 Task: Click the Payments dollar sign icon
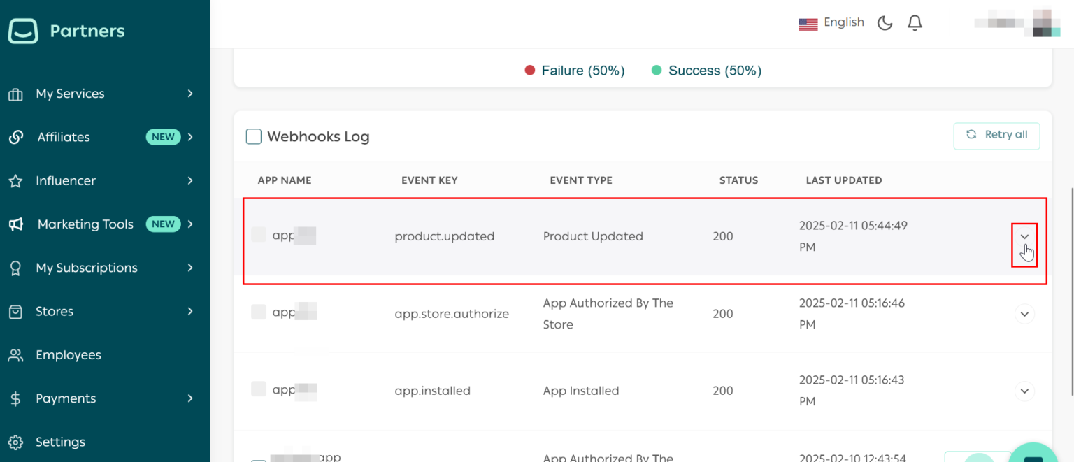pos(15,398)
